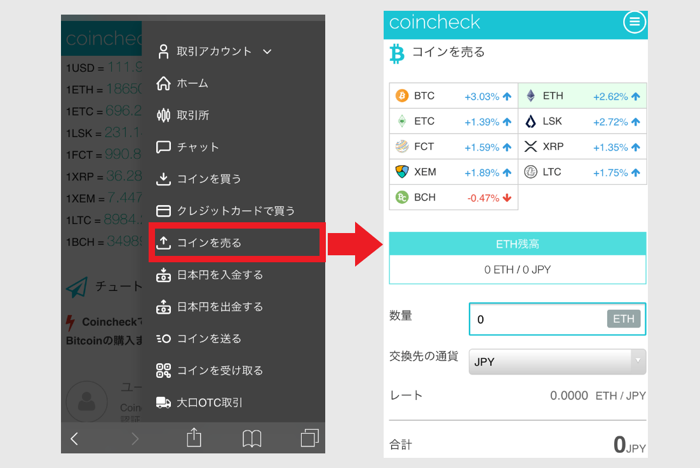Image resolution: width=700 pixels, height=468 pixels.
Task: Click the coincheck logo in right header
Action: [x=434, y=22]
